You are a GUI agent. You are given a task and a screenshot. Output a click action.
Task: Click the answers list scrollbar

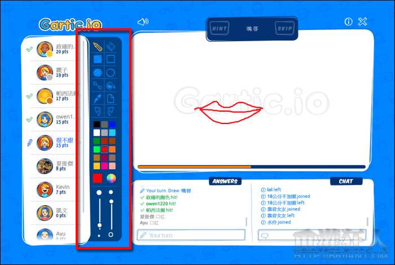(x=246, y=222)
